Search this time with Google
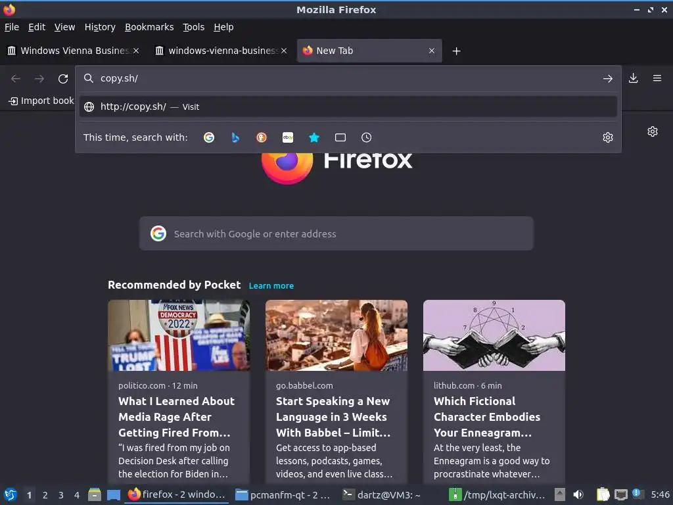This screenshot has width=673, height=505. pyautogui.click(x=209, y=137)
